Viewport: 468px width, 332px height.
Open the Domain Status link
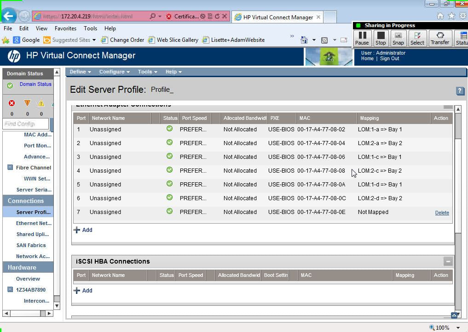pyautogui.click(x=35, y=84)
